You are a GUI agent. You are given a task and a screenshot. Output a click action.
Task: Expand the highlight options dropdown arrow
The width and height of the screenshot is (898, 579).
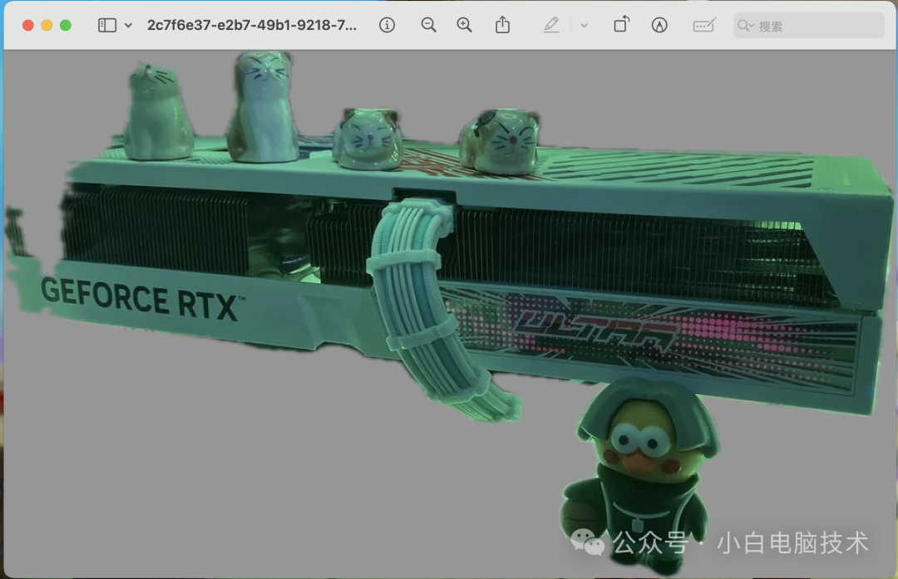[585, 26]
